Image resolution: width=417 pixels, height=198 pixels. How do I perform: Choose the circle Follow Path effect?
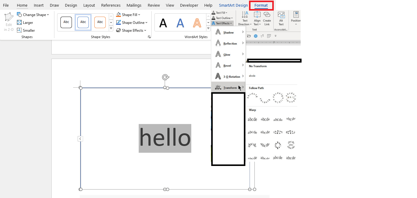tap(278, 98)
